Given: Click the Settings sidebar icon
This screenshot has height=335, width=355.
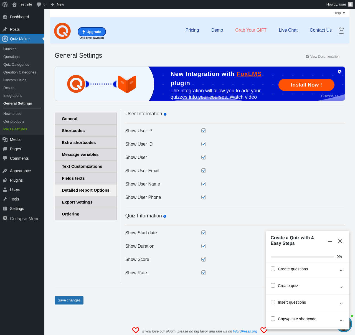Looking at the screenshot, I should coord(5,209).
